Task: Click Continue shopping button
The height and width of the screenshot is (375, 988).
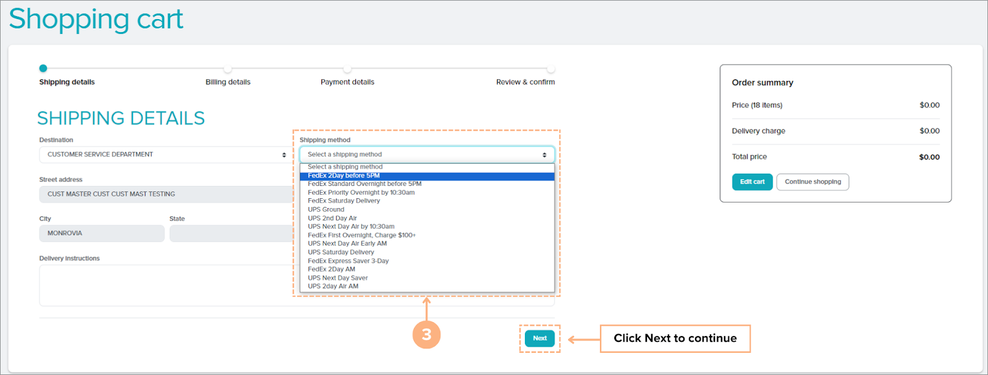Action: tap(812, 182)
